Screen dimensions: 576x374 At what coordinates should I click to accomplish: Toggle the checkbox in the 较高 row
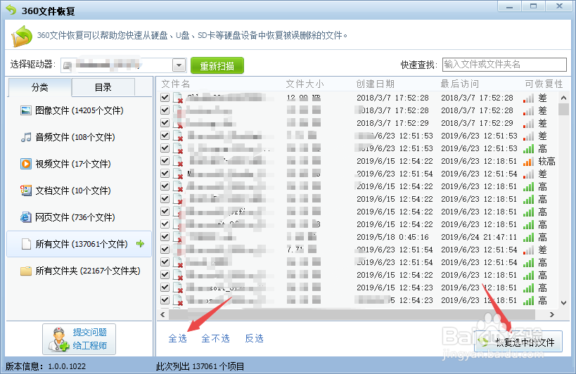[x=165, y=161]
